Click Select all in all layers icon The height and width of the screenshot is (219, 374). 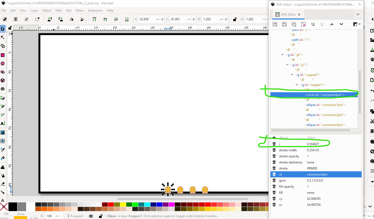16,19
